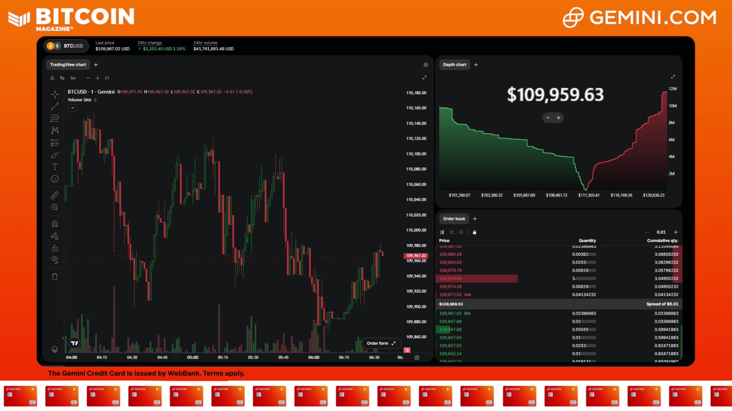Add a tab next to TradingView chart
This screenshot has width=732, height=411.
(x=96, y=65)
